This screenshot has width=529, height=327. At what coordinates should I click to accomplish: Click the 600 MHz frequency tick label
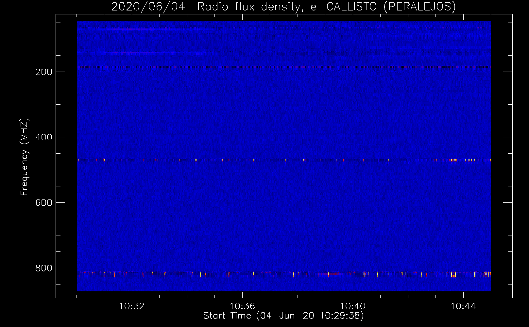click(44, 203)
